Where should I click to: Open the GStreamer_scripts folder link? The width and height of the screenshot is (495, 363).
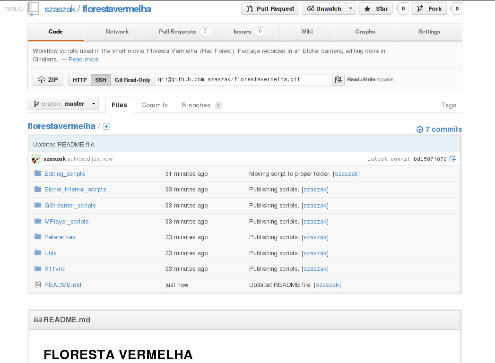pyautogui.click(x=70, y=206)
